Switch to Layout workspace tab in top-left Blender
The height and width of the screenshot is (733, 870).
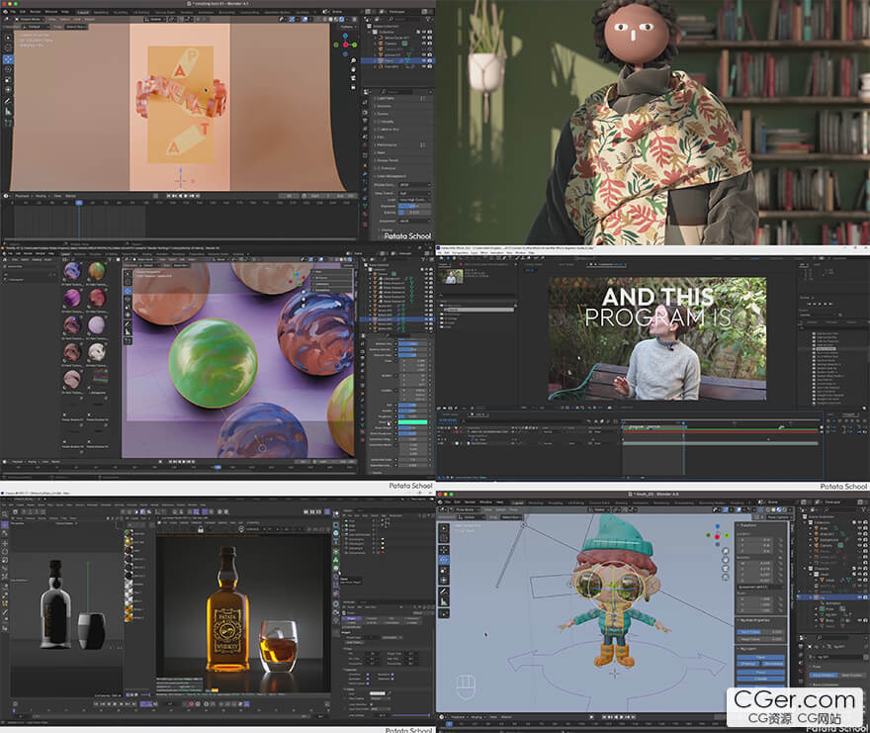point(83,12)
